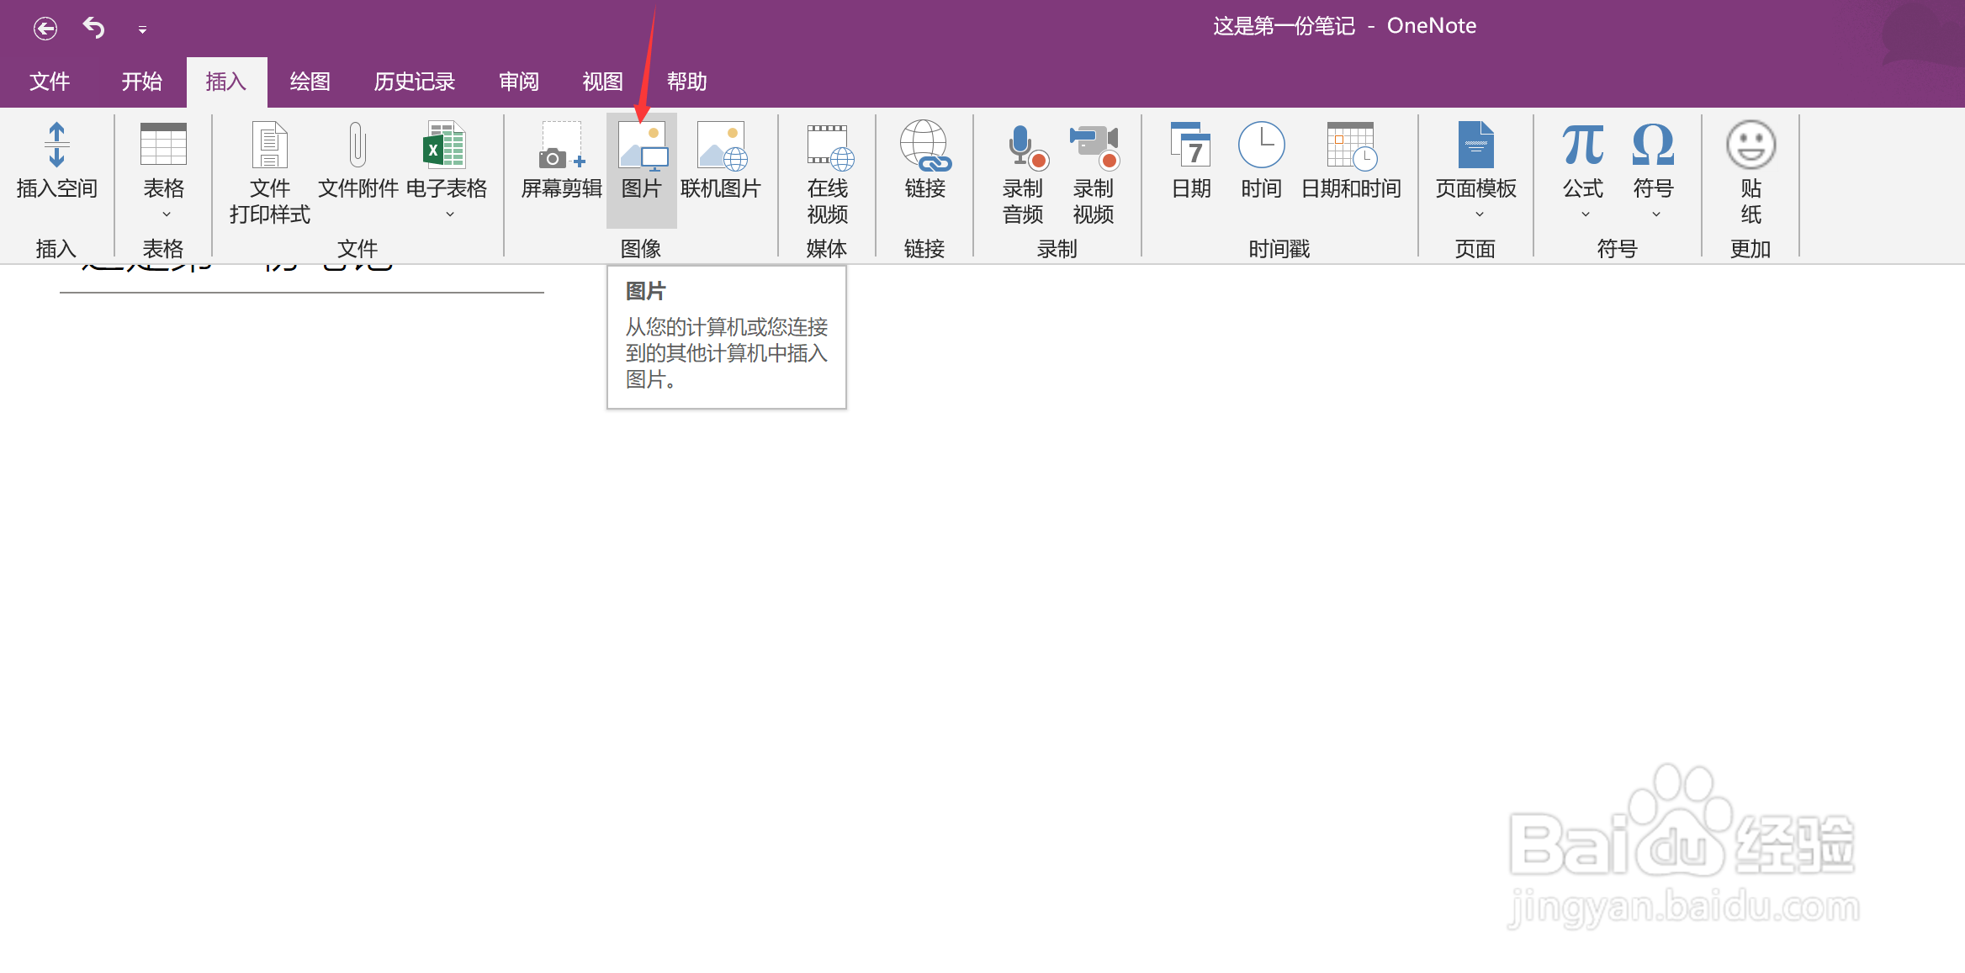The height and width of the screenshot is (973, 1965).
Task: Switch to the 绘图 tab
Action: pos(310,82)
